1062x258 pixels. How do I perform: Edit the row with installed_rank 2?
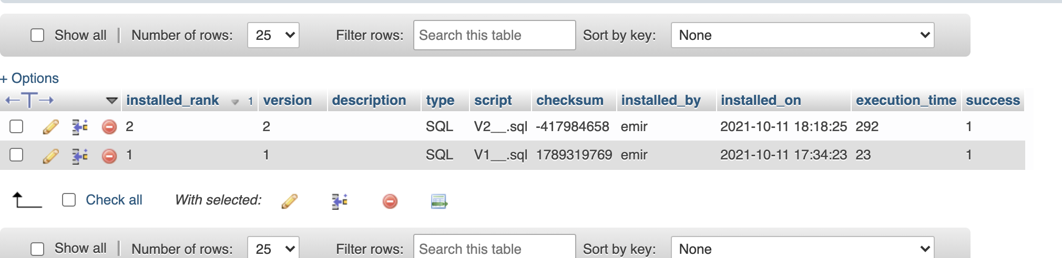(50, 127)
